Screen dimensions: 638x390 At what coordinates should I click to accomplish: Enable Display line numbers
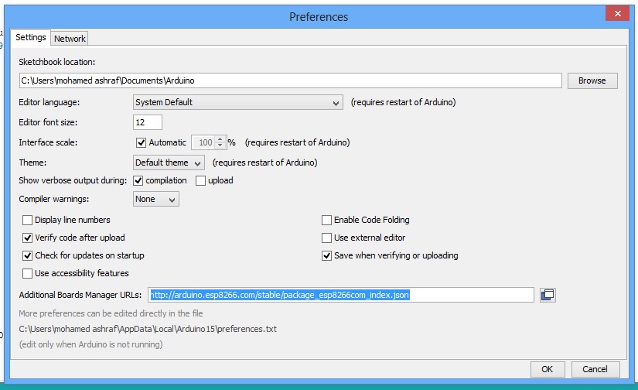27,221
